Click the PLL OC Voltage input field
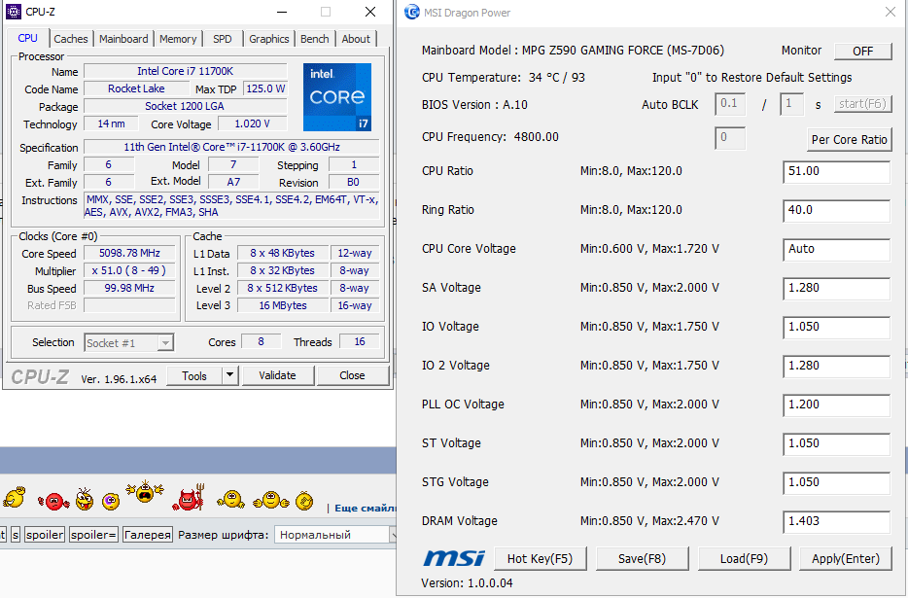The height and width of the screenshot is (598, 908). pos(836,405)
